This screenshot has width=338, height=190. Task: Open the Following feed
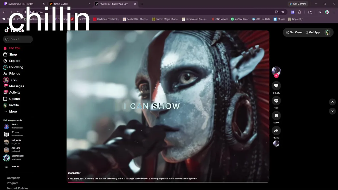pos(13,67)
